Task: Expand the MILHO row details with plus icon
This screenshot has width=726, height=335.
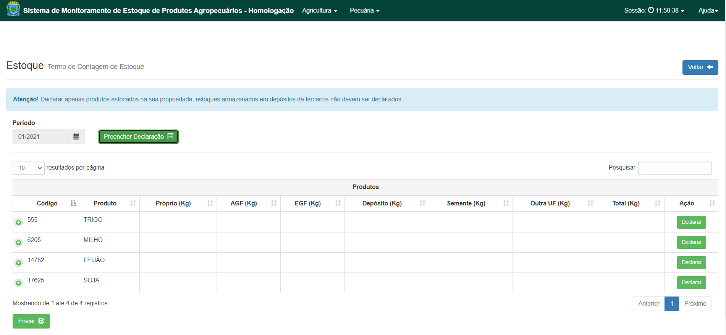Action: click(x=18, y=242)
